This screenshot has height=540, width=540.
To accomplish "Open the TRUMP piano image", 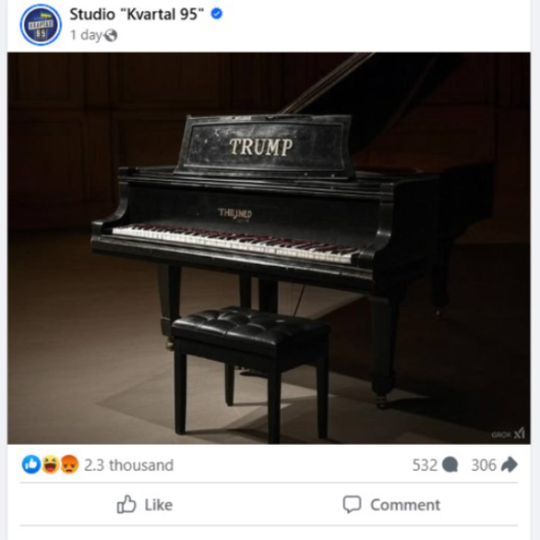I will point(269,248).
